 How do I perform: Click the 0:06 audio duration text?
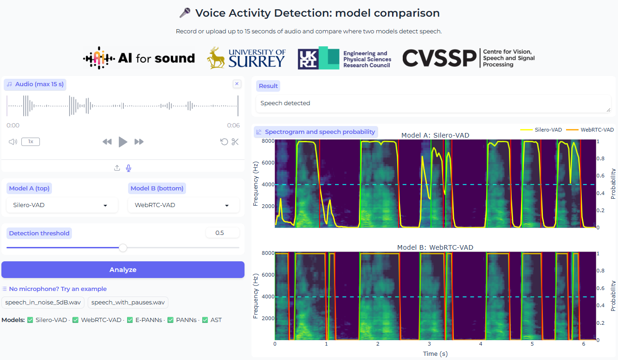233,126
